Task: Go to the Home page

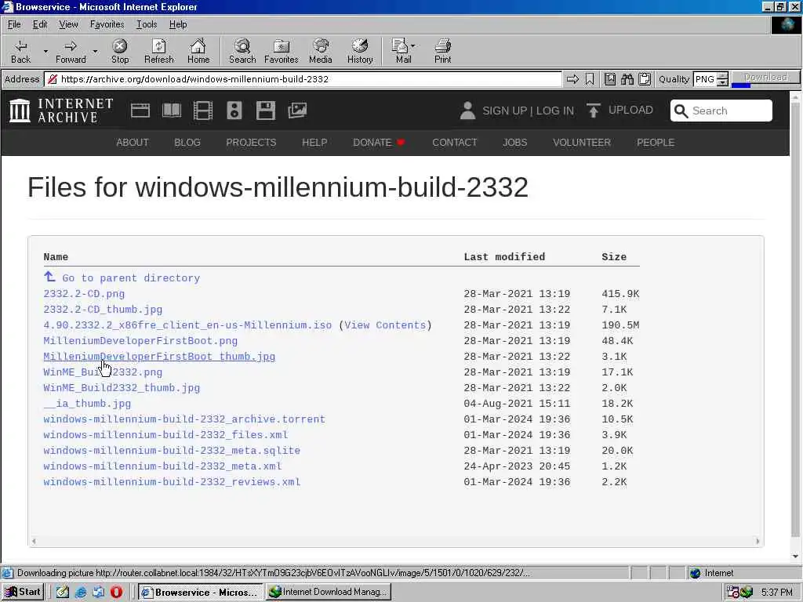Action: tap(198, 52)
